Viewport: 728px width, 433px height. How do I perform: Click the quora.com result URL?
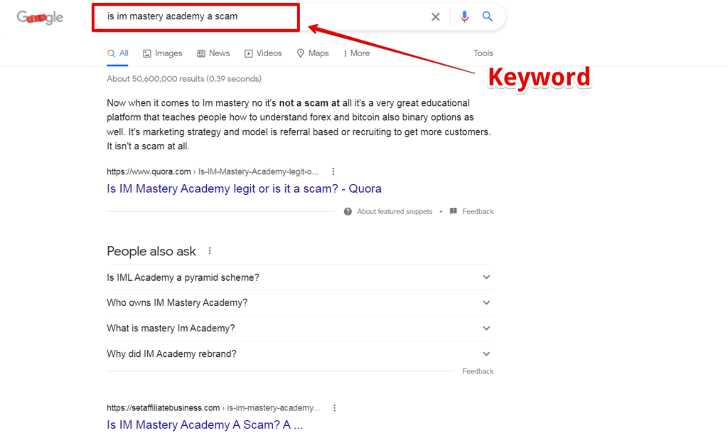coord(213,172)
